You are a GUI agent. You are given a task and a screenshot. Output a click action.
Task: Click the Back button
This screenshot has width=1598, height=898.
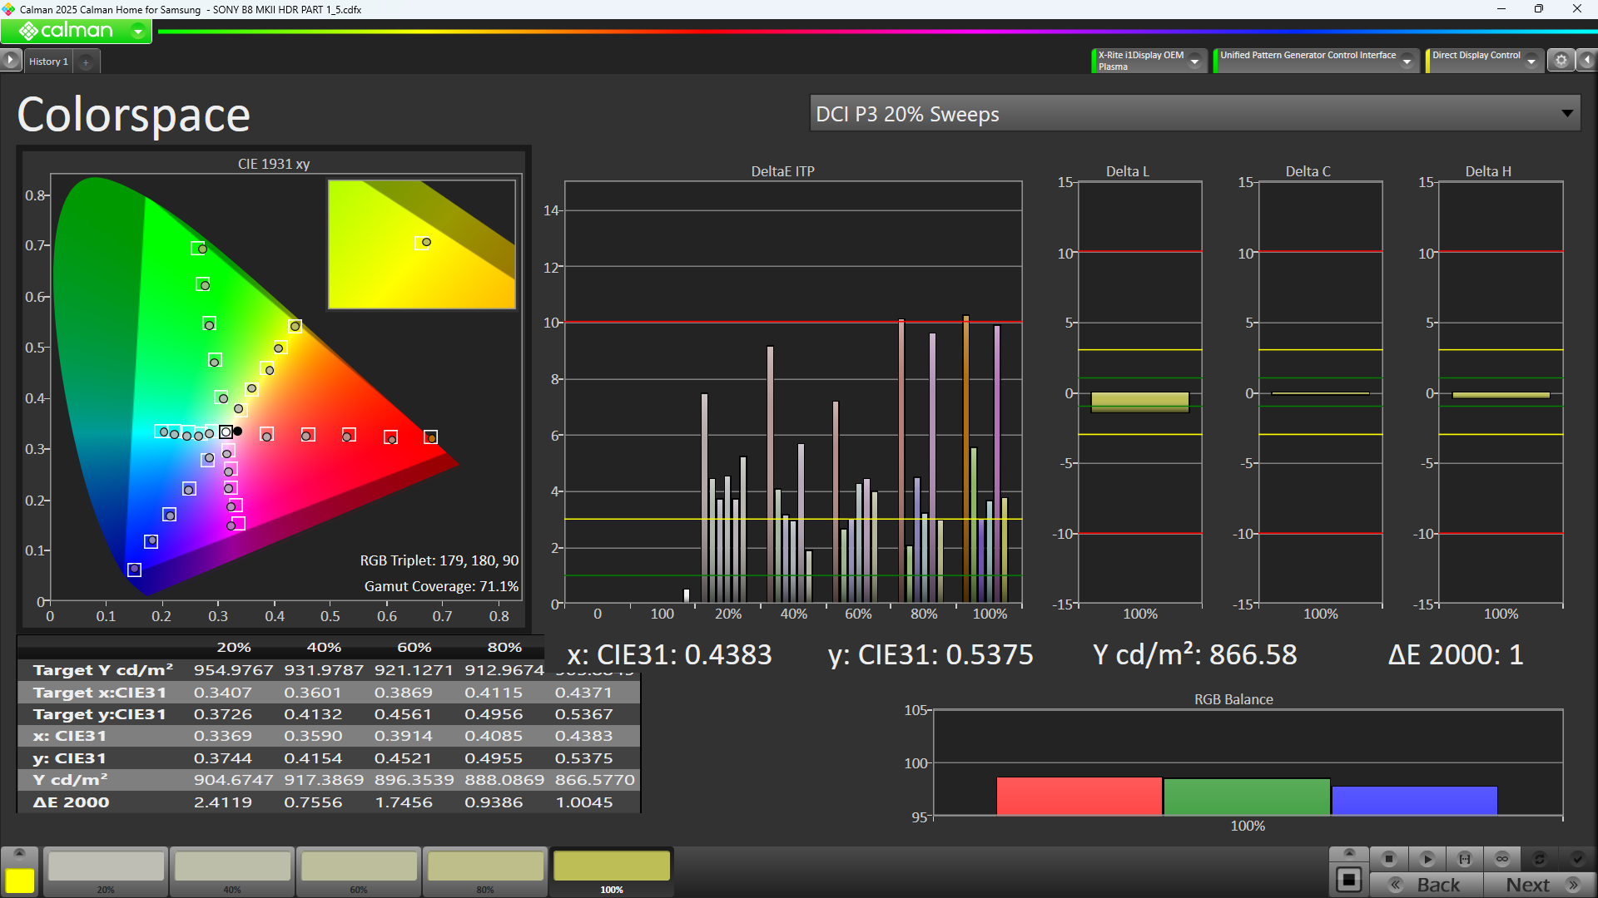click(1427, 885)
